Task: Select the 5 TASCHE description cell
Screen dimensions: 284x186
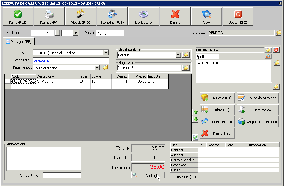Action: [57, 81]
